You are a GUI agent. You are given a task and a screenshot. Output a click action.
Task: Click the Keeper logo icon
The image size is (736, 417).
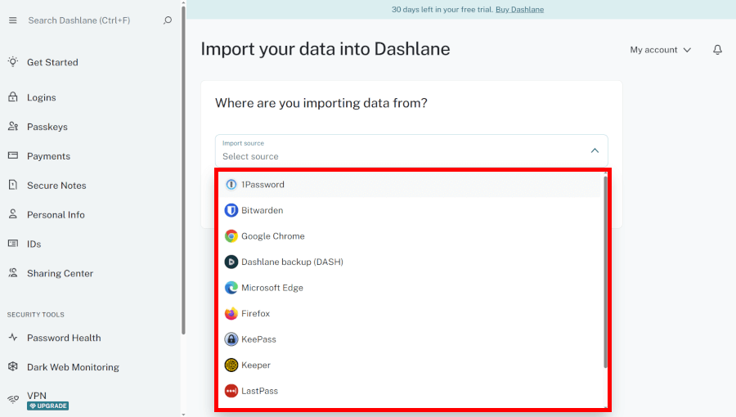tap(231, 365)
